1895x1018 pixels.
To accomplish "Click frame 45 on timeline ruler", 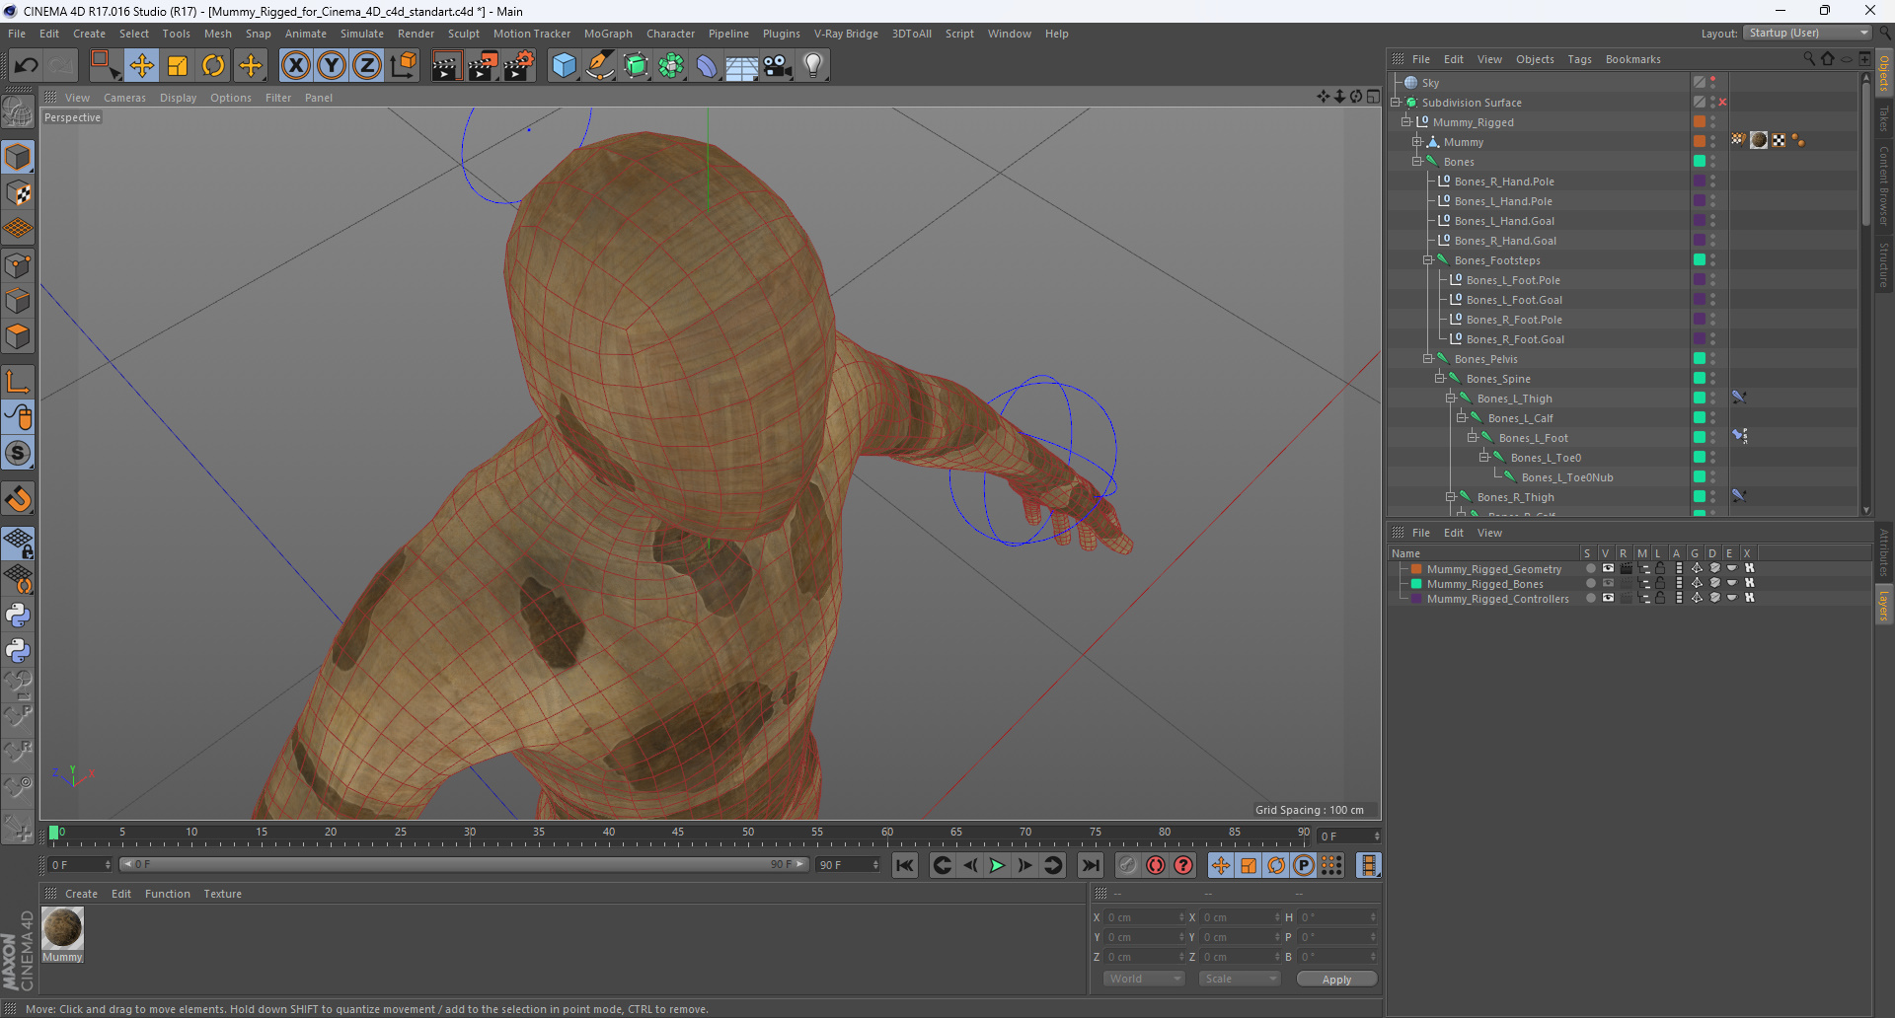I will tap(678, 833).
